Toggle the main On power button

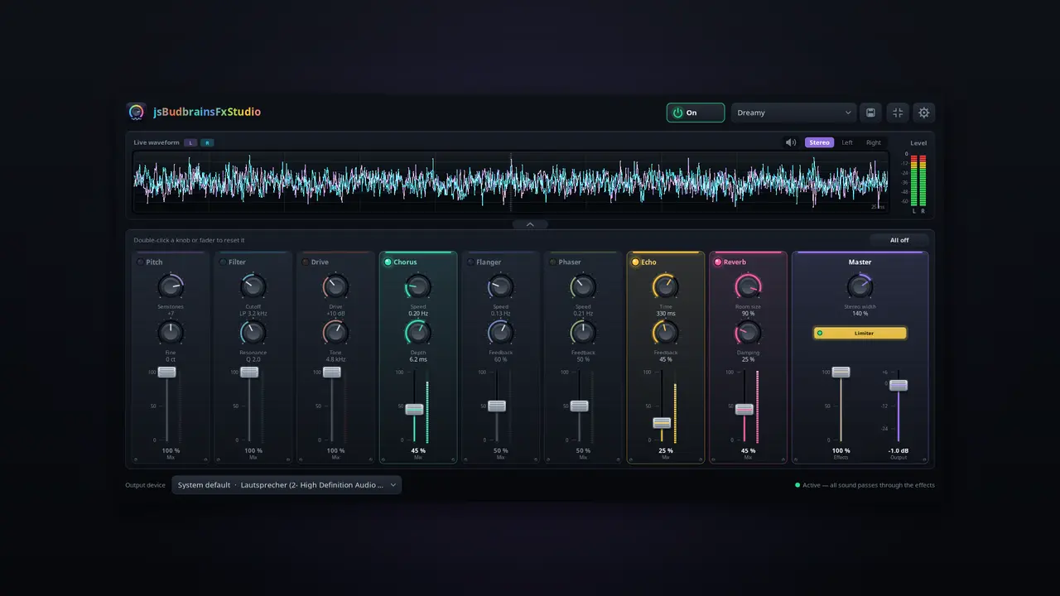coord(696,113)
